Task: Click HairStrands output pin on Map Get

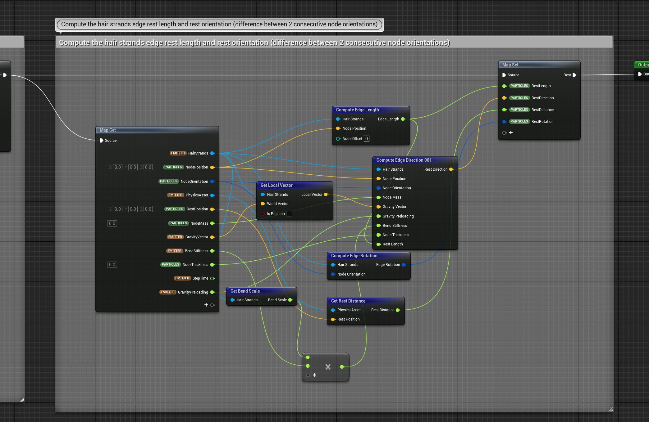Action: 213,153
